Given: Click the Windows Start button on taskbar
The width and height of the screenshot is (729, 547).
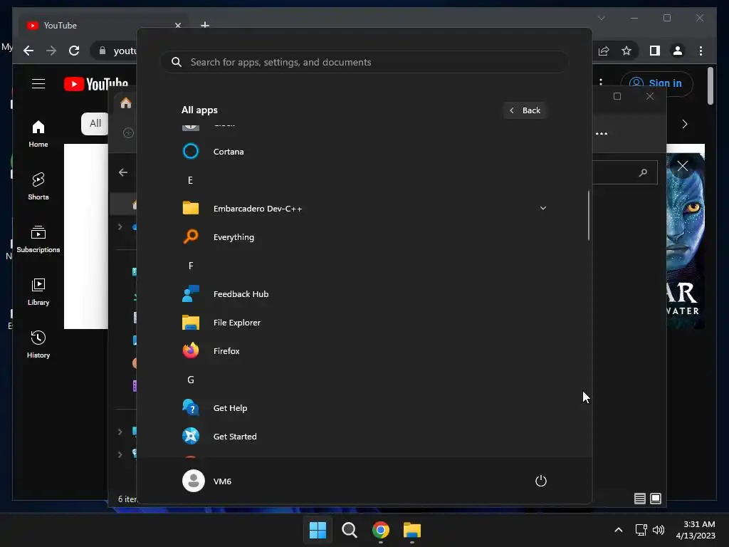Looking at the screenshot, I should pyautogui.click(x=318, y=530).
